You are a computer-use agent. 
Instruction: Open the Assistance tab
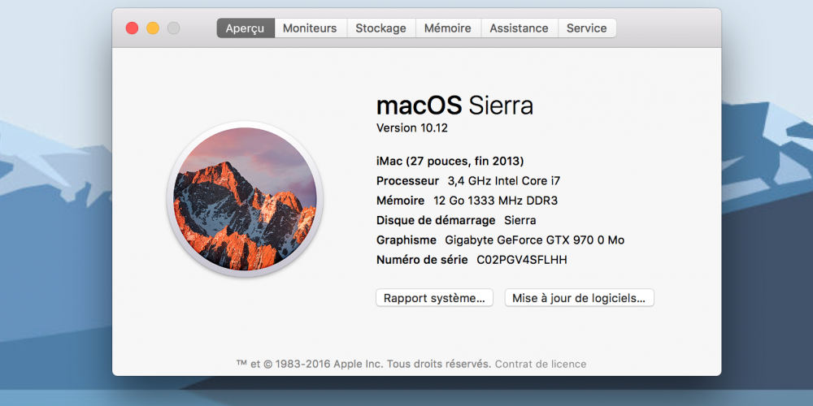[519, 28]
